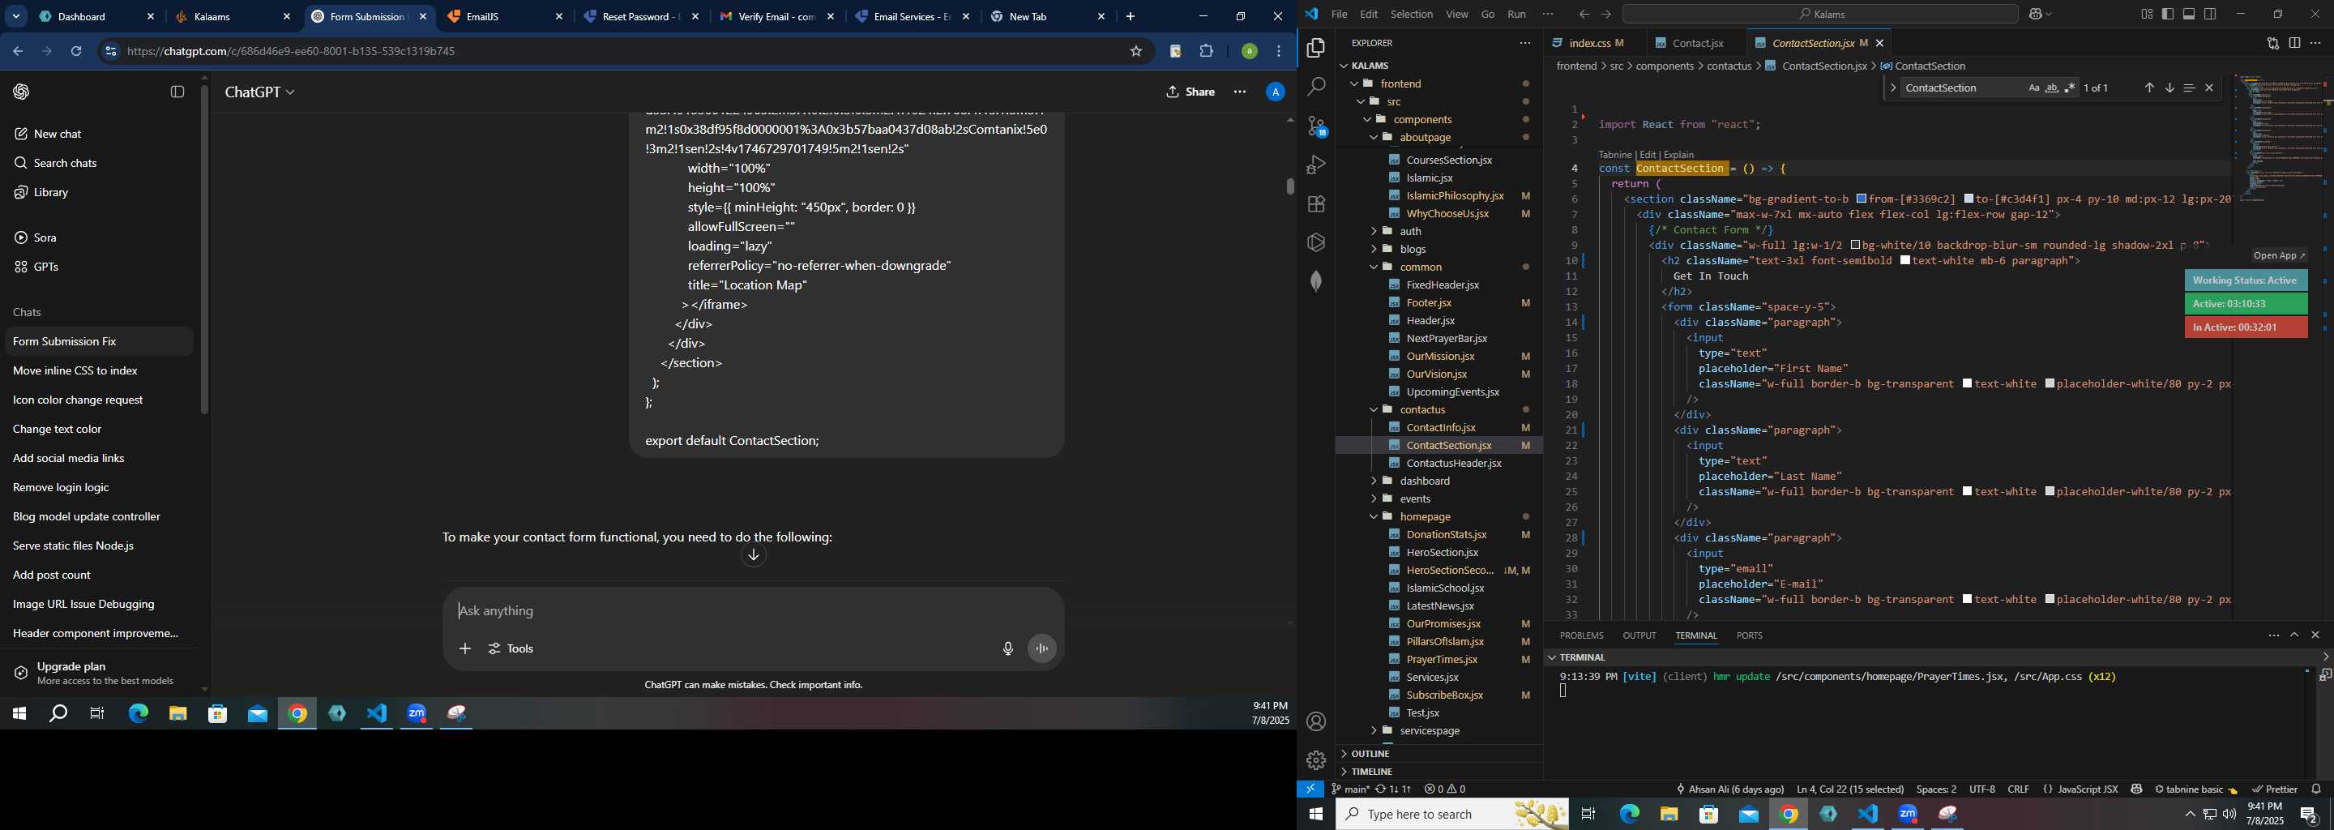Open Source Control view with 18 badge
2334x830 pixels.
[1315, 126]
